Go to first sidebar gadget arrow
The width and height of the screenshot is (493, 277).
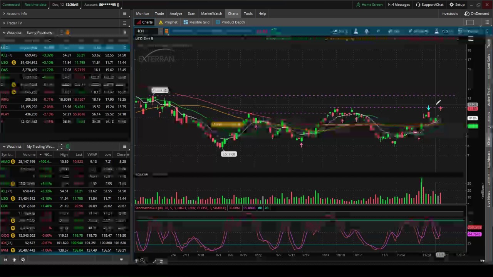(5, 260)
